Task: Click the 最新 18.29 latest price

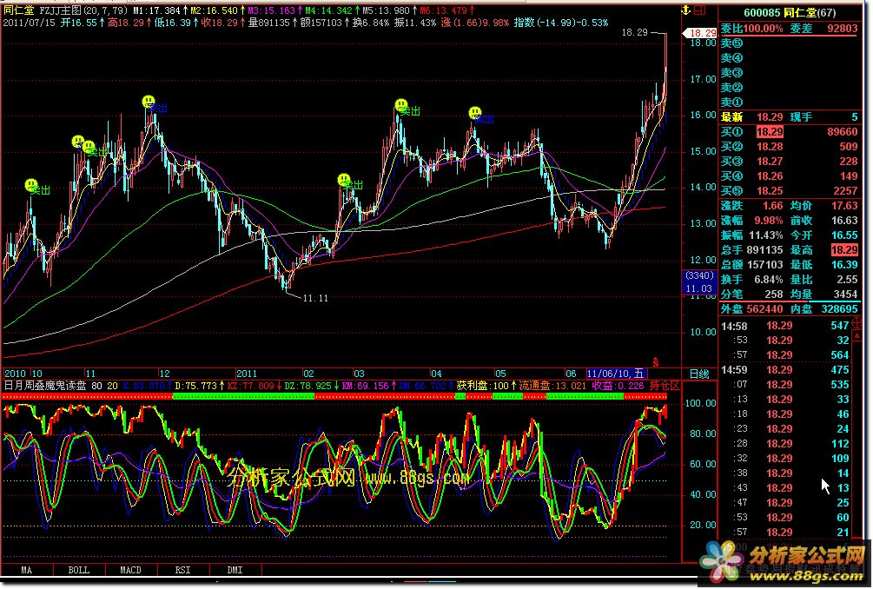Action: (x=770, y=117)
